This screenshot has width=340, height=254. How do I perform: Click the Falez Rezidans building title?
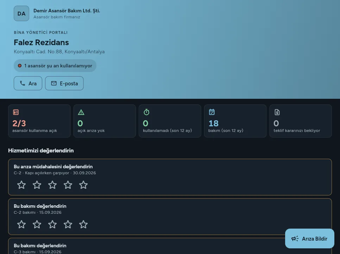(42, 42)
